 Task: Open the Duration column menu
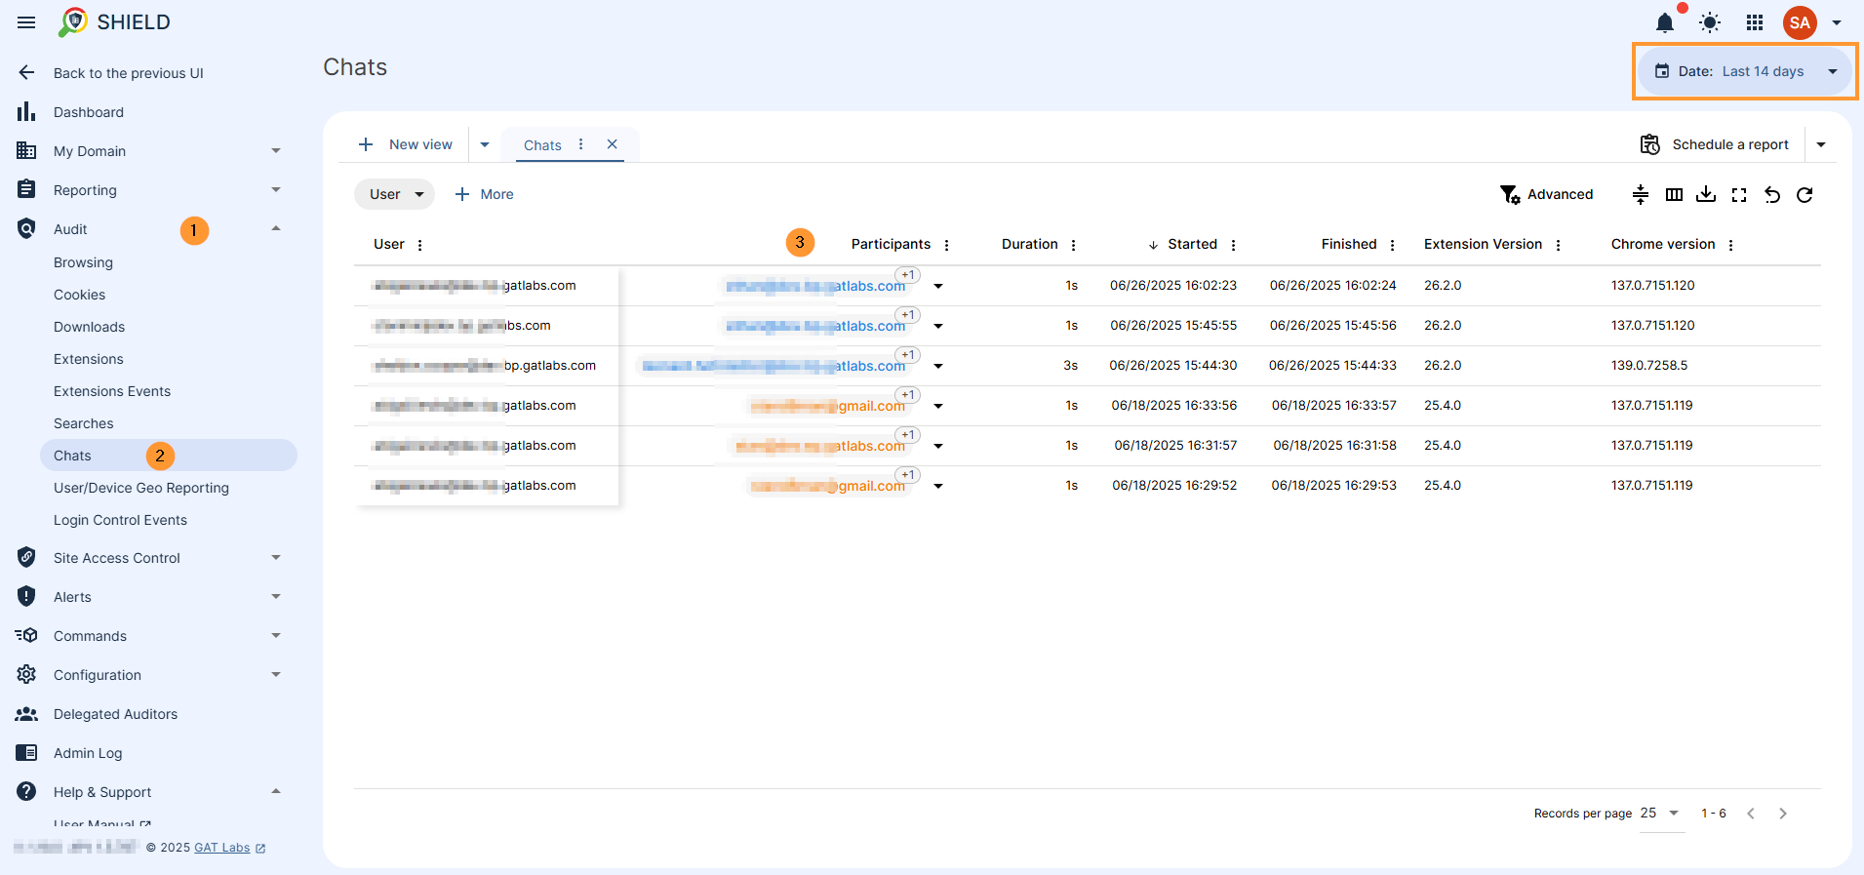pyautogui.click(x=1074, y=245)
